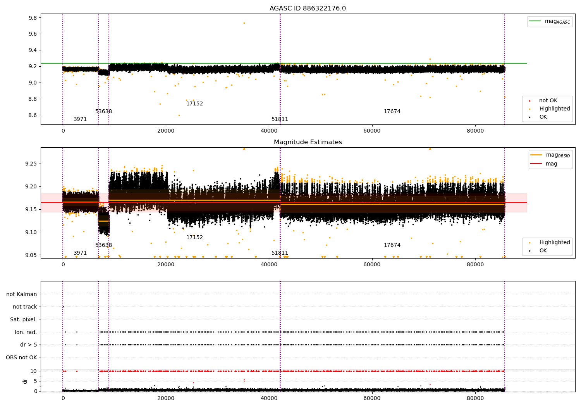Select the mag OBSID legend entry
581x407 pixels.
pyautogui.click(x=550, y=155)
